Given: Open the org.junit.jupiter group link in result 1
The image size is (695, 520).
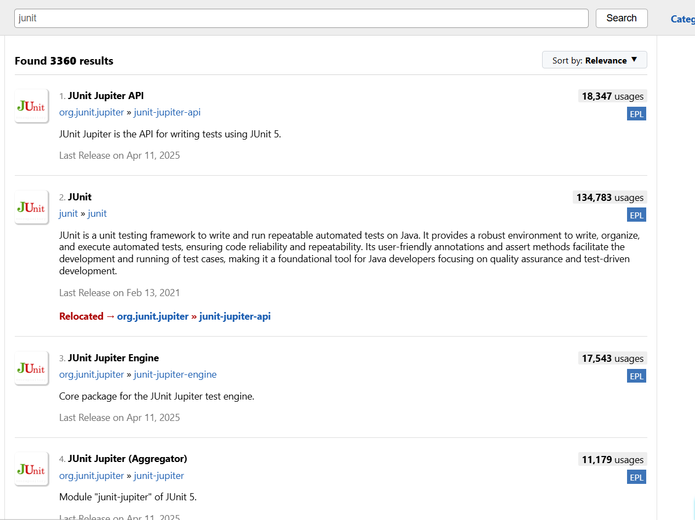Looking at the screenshot, I should click(92, 112).
